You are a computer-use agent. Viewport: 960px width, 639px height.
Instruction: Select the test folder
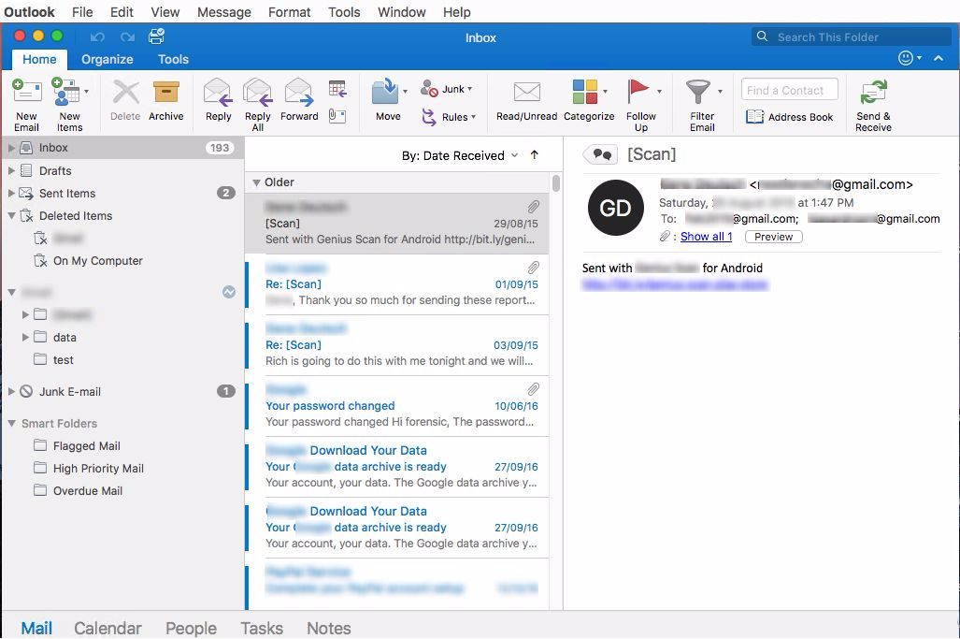[54, 359]
